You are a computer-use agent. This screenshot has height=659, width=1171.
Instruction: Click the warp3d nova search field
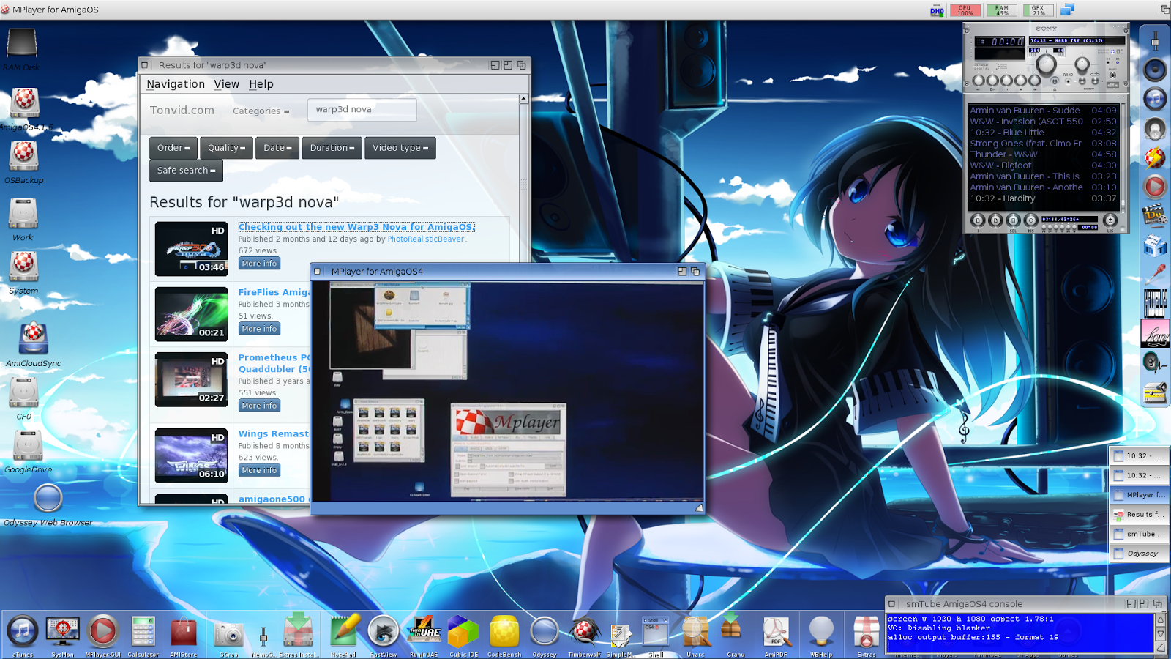click(362, 110)
